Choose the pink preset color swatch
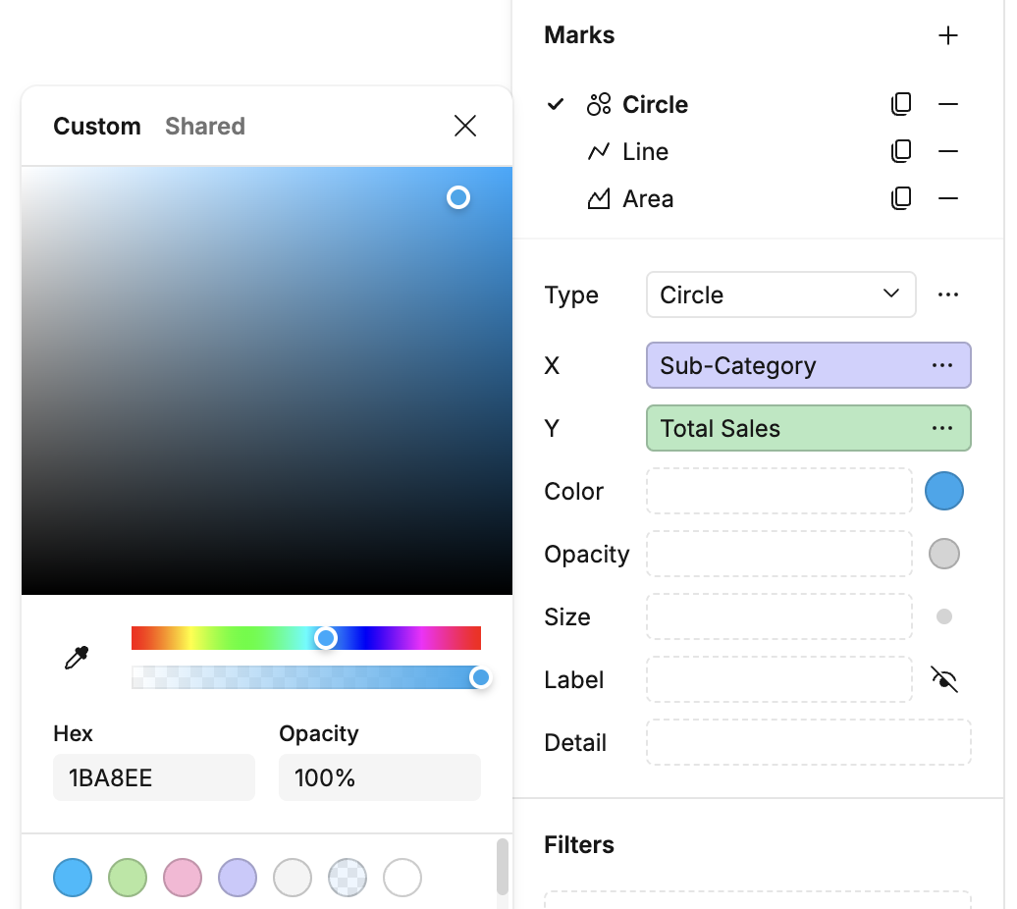This screenshot has height=909, width=1017. [x=183, y=878]
